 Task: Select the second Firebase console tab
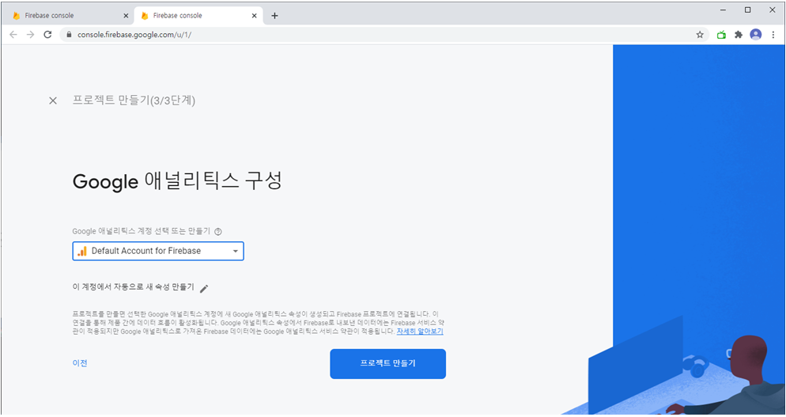coord(198,16)
